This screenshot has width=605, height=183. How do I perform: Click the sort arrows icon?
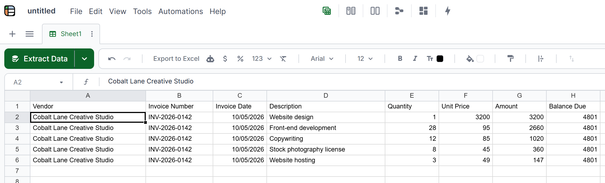(571, 59)
